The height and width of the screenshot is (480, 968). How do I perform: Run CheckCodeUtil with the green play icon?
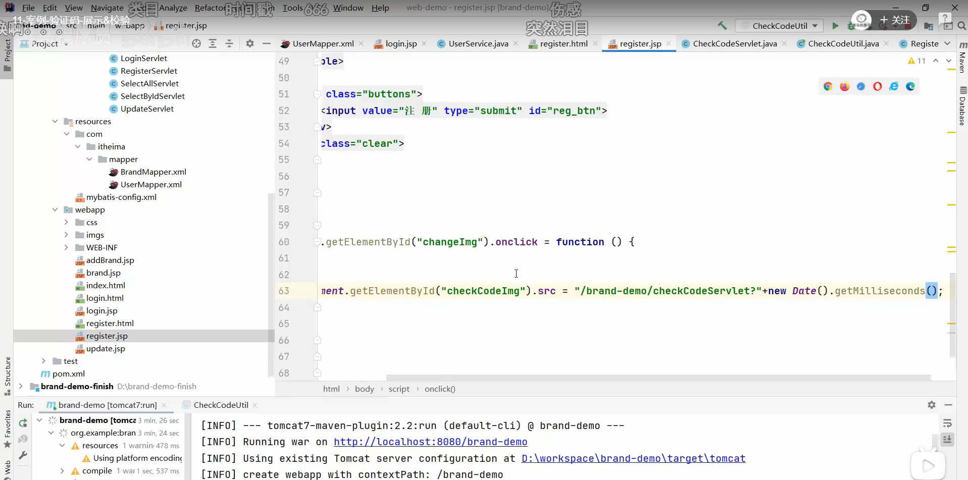tap(835, 26)
